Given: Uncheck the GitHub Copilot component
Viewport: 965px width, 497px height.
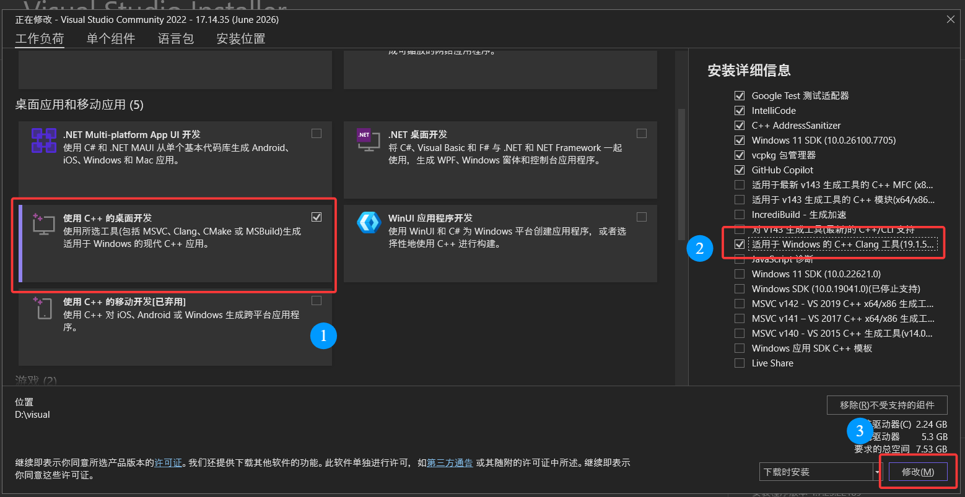Looking at the screenshot, I should (739, 170).
